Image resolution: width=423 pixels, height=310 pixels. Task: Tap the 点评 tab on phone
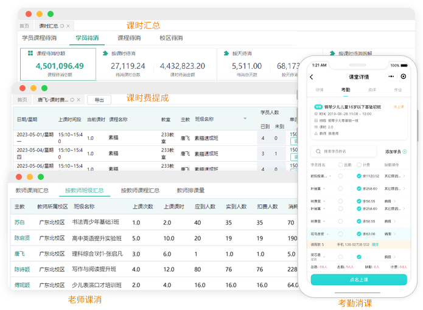point(372,90)
